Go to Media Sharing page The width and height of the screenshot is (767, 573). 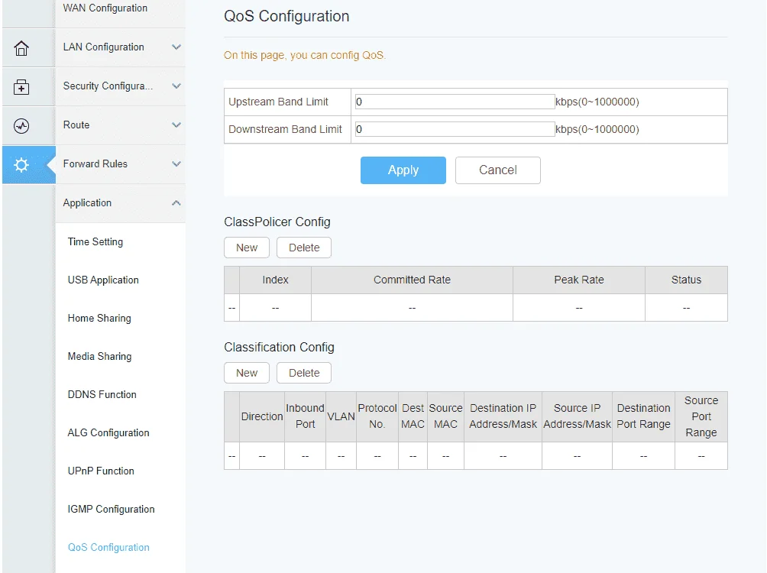(x=99, y=356)
